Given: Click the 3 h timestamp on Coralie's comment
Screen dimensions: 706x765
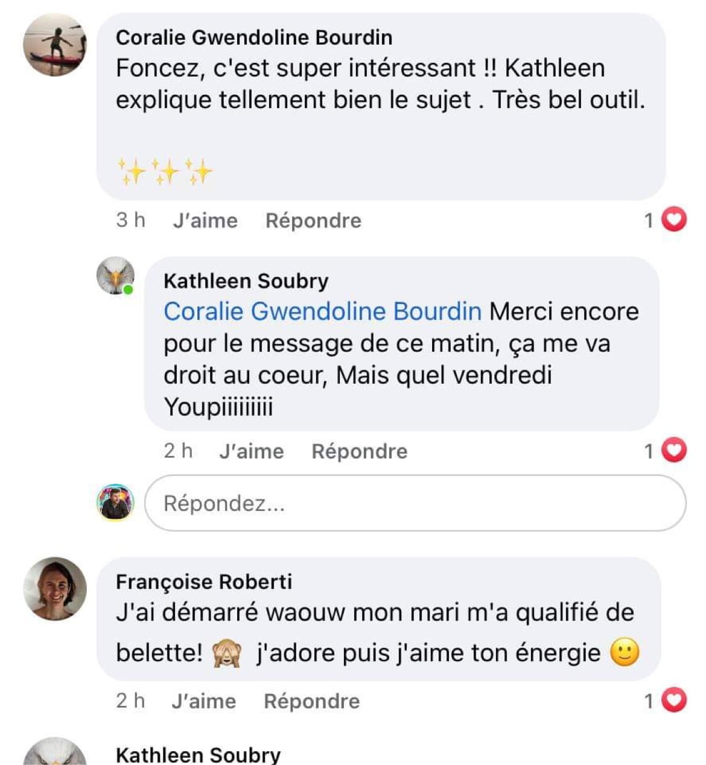Looking at the screenshot, I should point(130,220).
